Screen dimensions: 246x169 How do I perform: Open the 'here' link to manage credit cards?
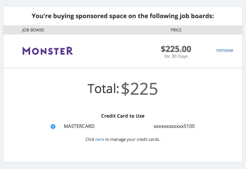point(100,139)
